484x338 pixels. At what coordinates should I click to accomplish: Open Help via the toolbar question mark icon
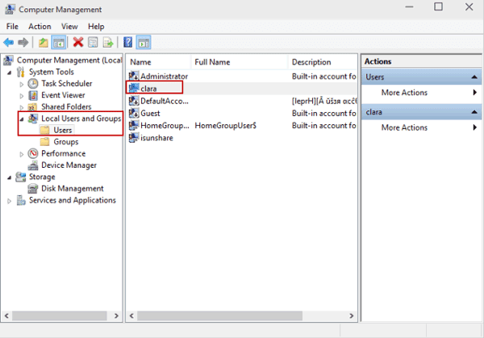(128, 42)
